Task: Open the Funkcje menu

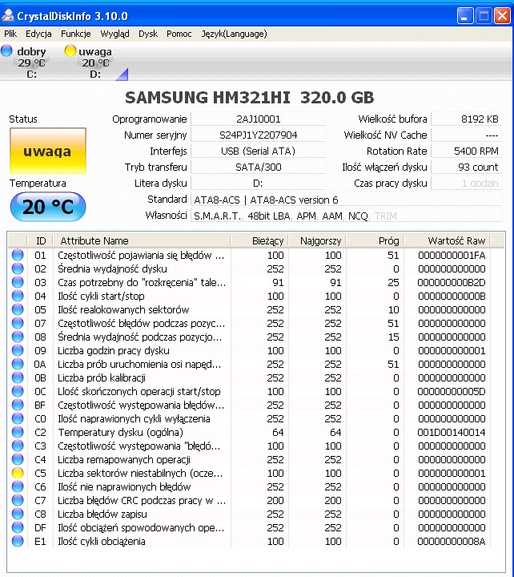Action: [x=76, y=34]
